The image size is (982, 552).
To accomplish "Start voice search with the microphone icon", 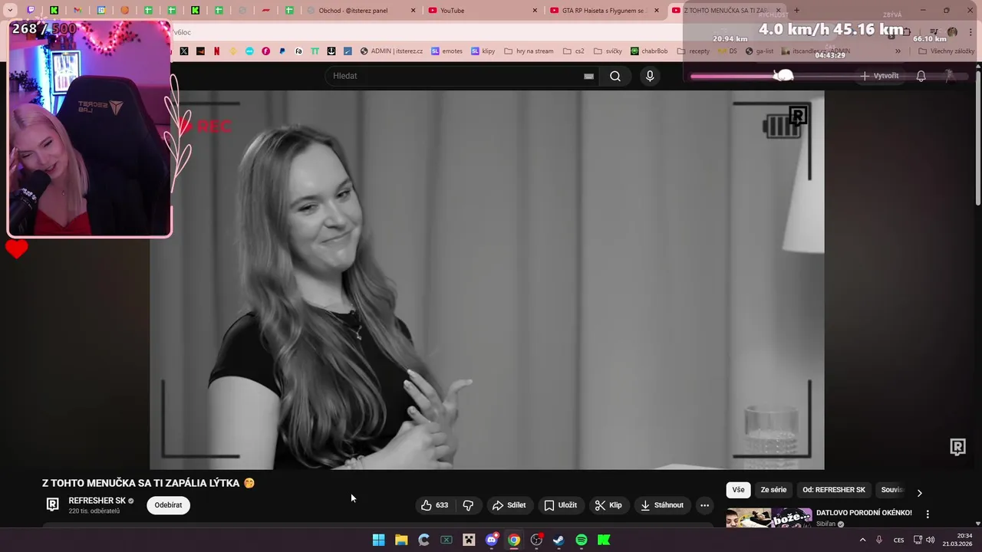I will [650, 76].
